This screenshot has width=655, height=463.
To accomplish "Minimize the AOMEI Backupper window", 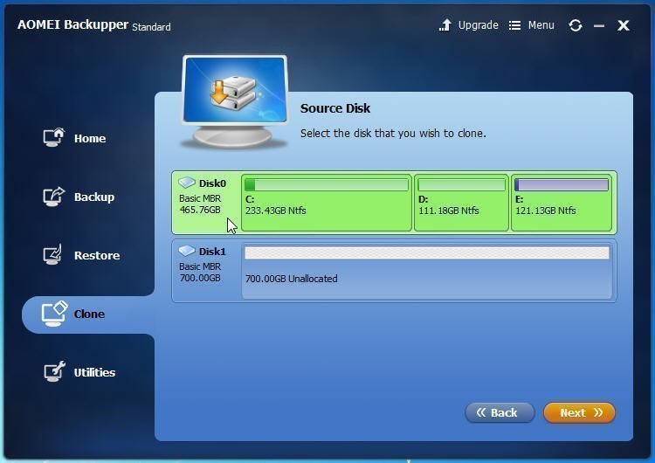I will coord(599,26).
